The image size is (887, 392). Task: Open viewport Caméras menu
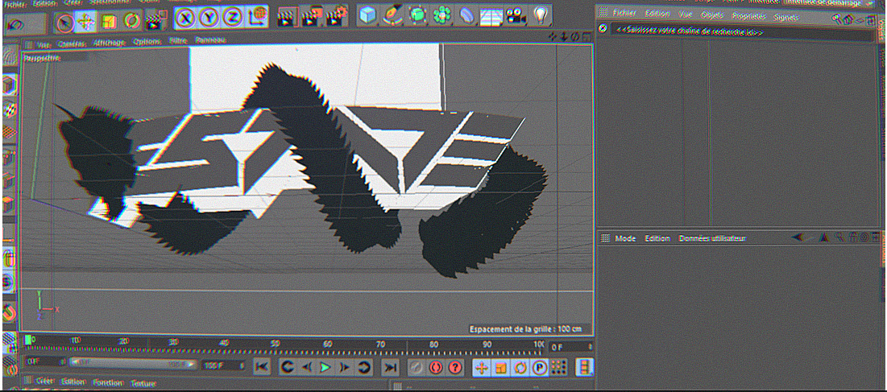tap(72, 43)
